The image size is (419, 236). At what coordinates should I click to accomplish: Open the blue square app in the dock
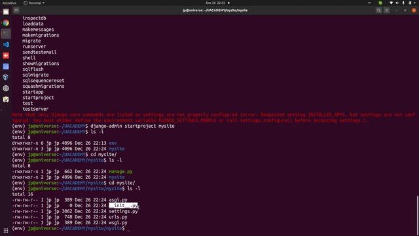(6, 66)
